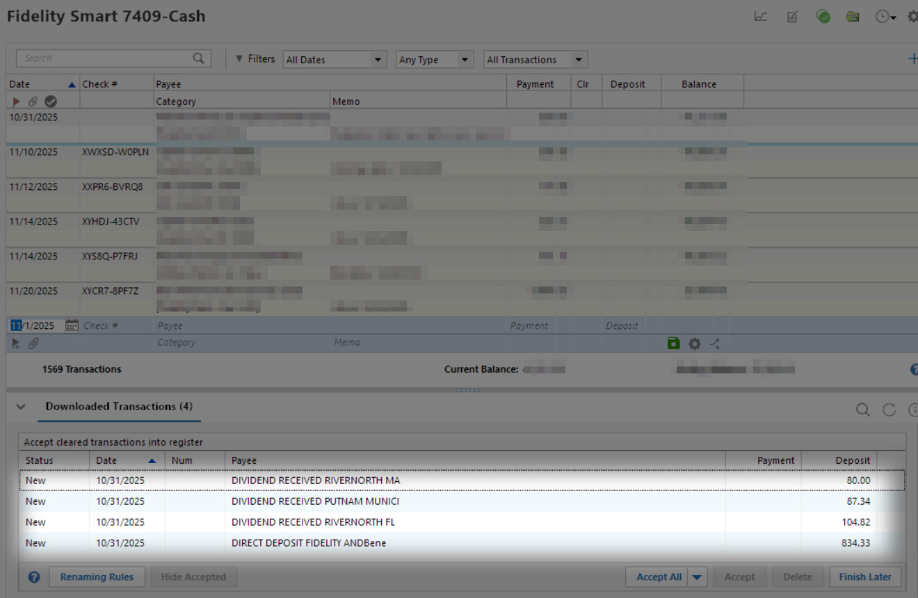Image resolution: width=918 pixels, height=598 pixels.
Task: Click the search magnifier in register search box
Action: click(199, 58)
